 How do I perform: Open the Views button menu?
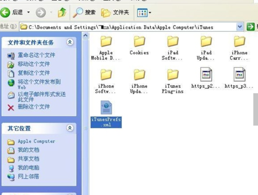(x=144, y=13)
